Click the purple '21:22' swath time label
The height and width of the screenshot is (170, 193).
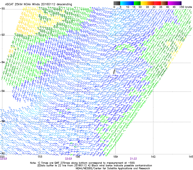point(134,159)
